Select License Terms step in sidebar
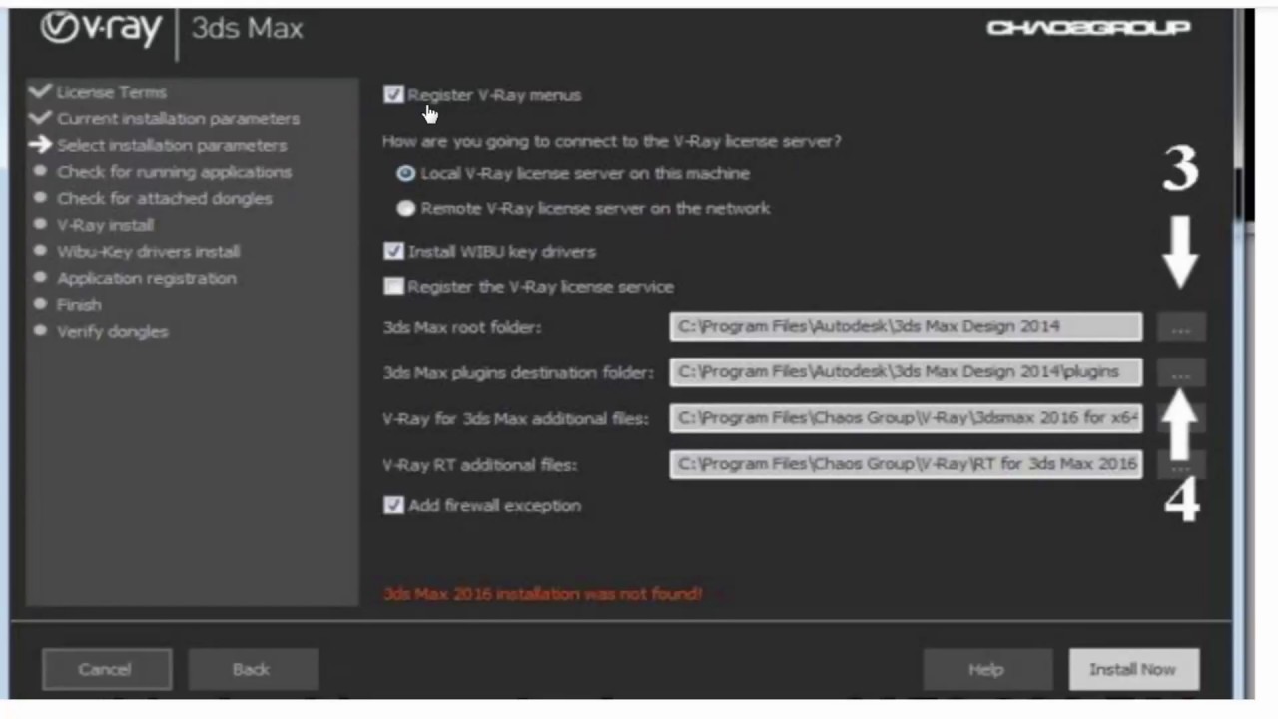 112,92
